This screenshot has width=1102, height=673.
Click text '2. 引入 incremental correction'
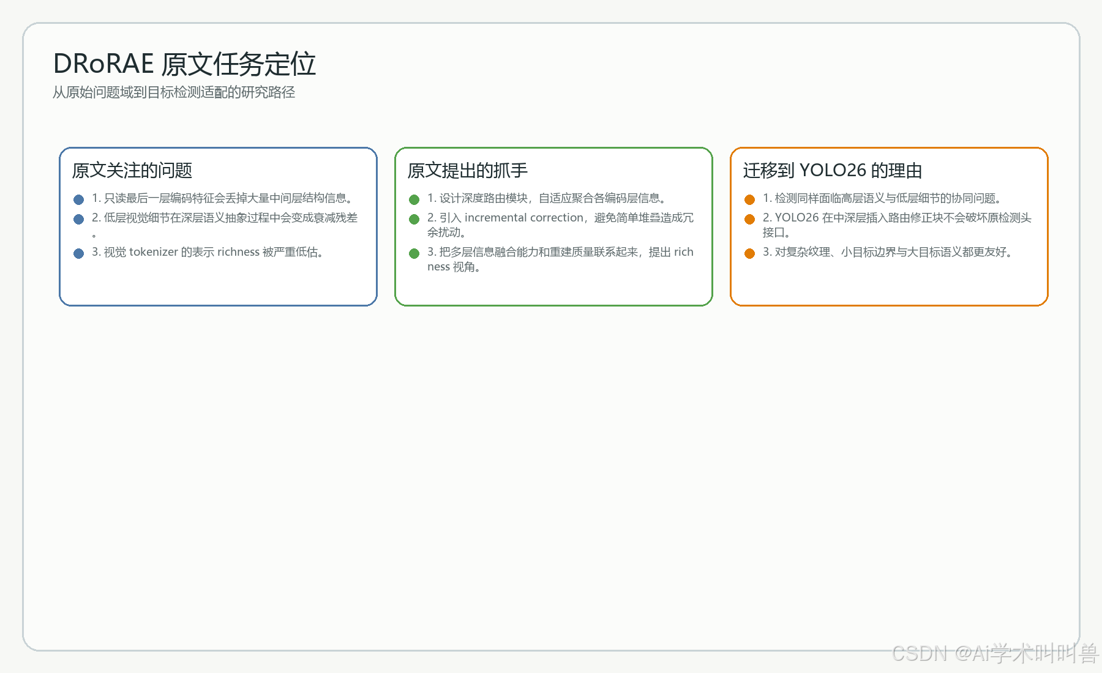pyautogui.click(x=506, y=218)
